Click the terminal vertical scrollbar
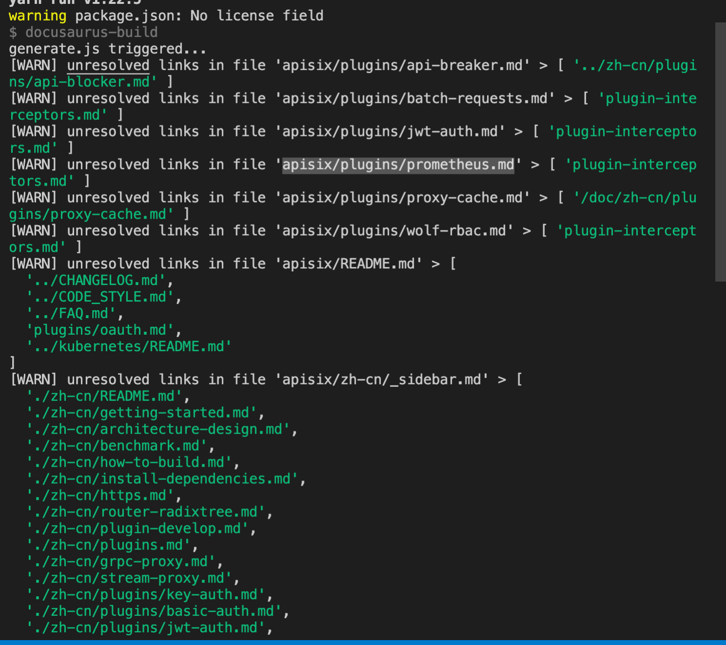This screenshot has height=645, width=726. [720, 152]
